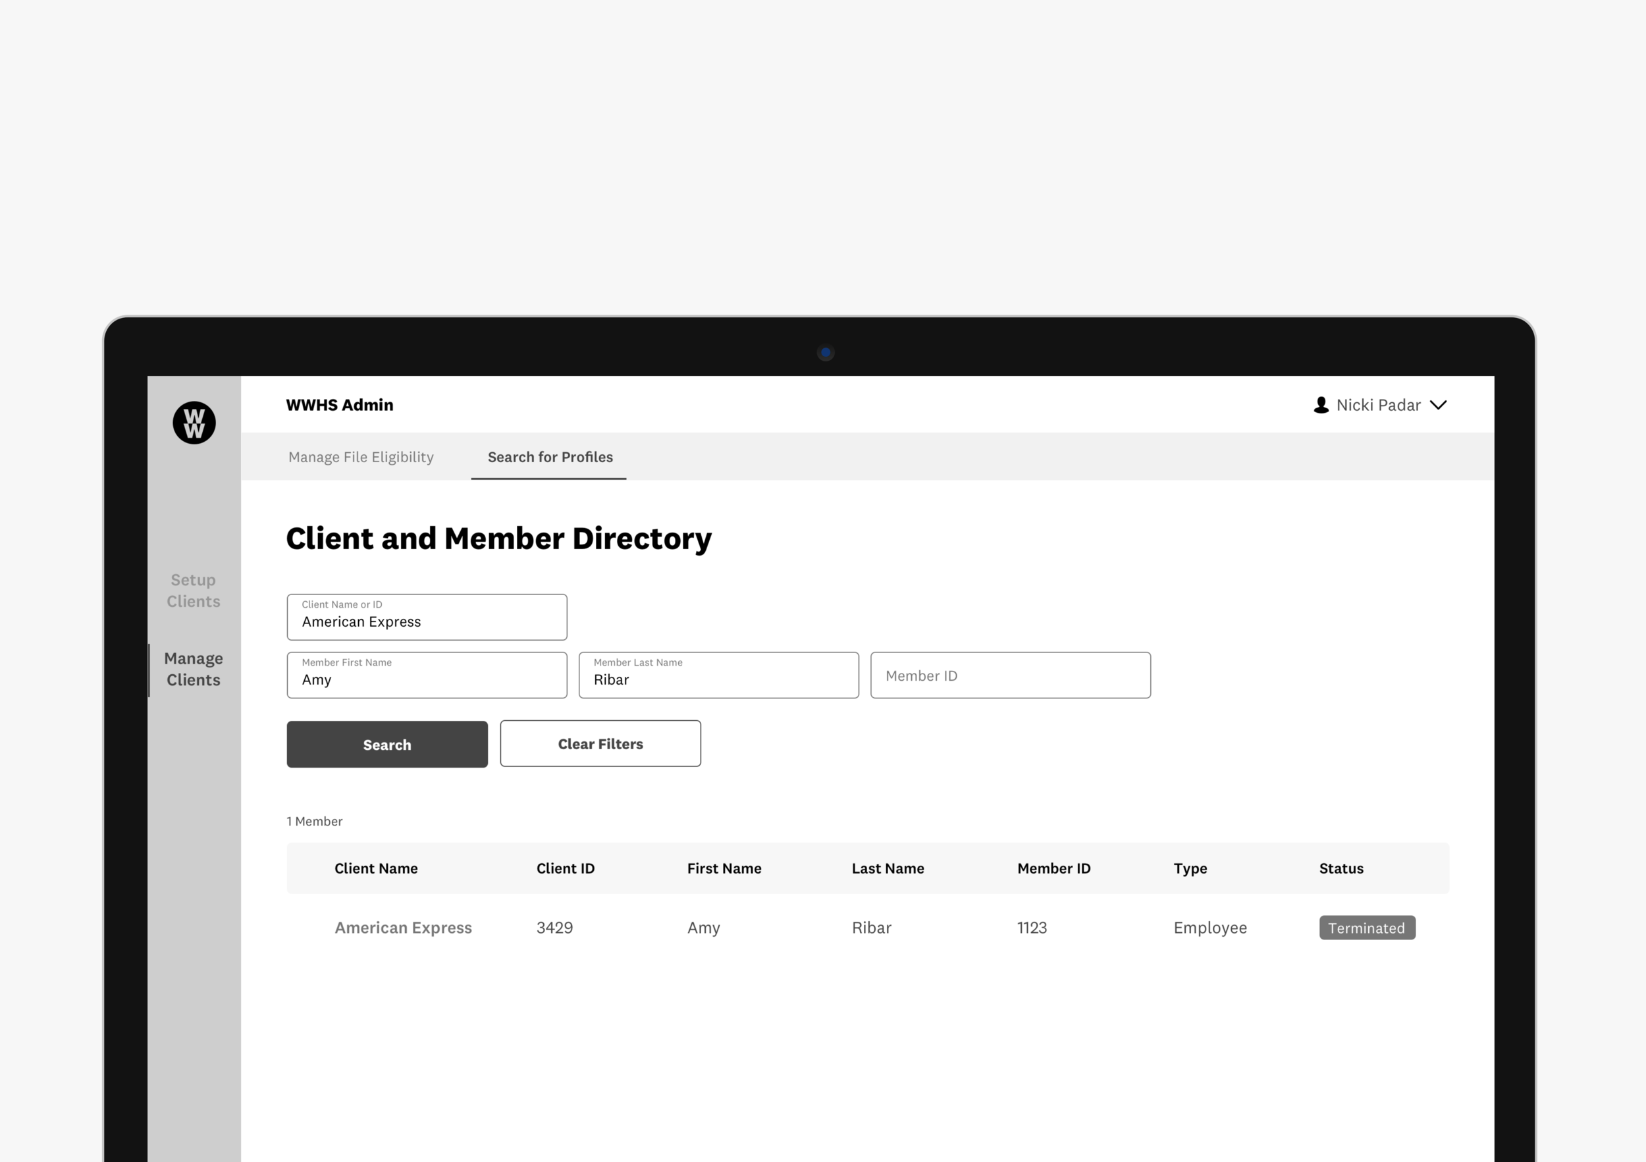Click into the Member ID field
This screenshot has height=1162, width=1646.
coord(1010,675)
